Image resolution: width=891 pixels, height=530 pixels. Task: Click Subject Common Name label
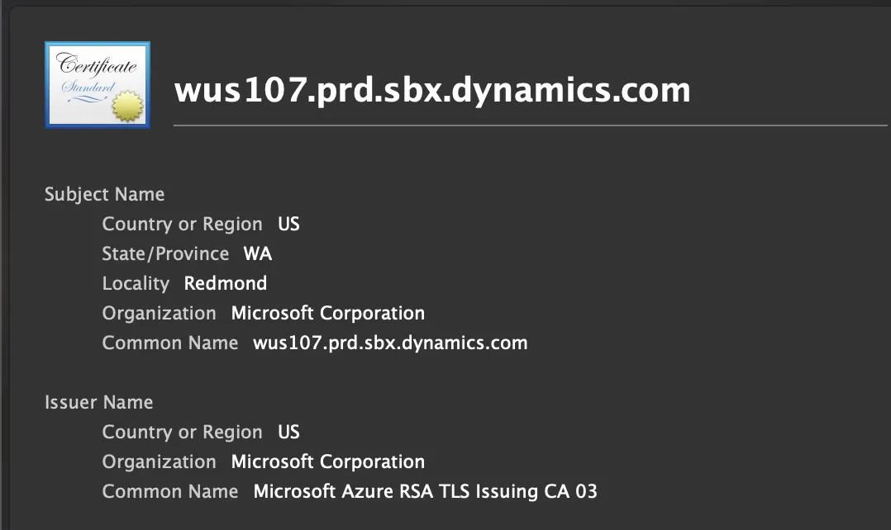(x=170, y=343)
